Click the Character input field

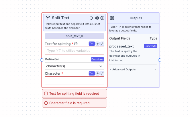[x=75, y=80]
